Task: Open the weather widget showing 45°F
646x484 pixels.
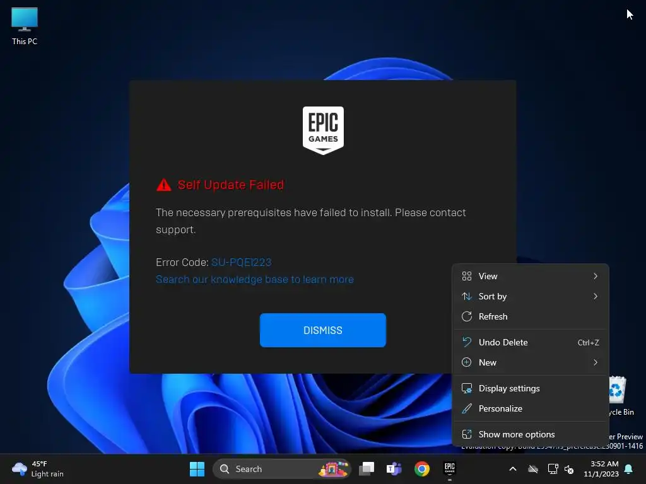Action: coord(38,469)
